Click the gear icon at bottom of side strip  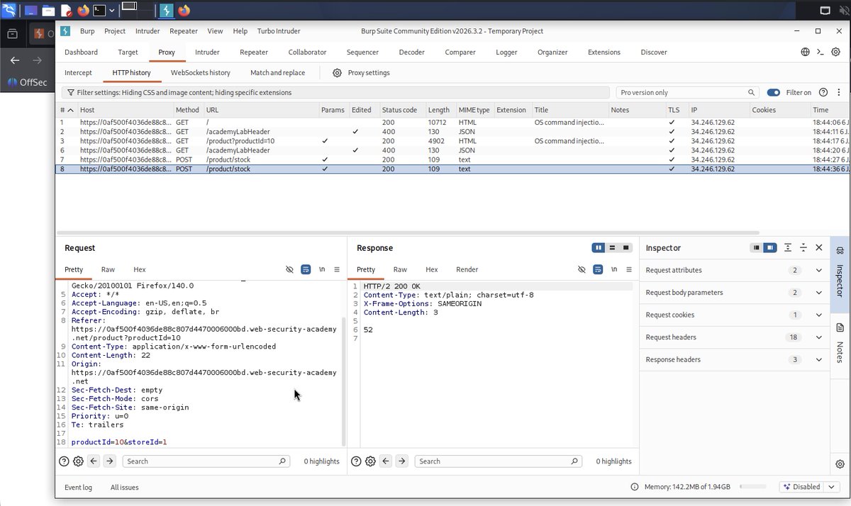tap(840, 464)
